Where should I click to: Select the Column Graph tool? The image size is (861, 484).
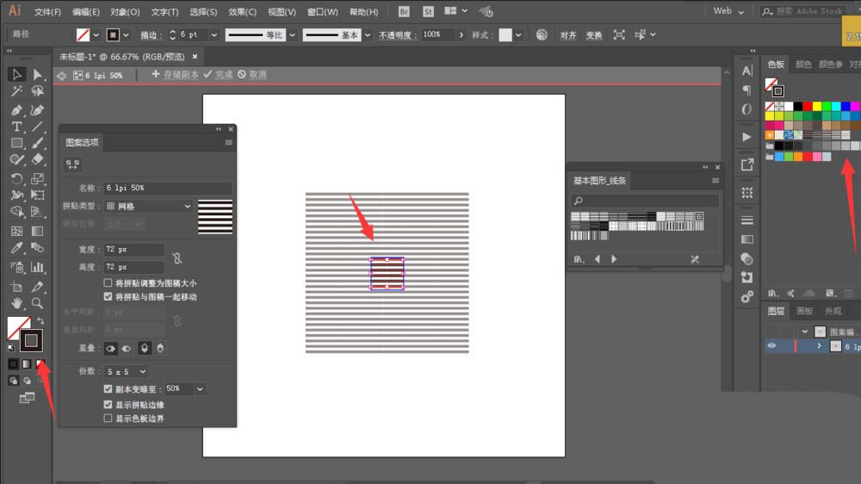coord(37,268)
